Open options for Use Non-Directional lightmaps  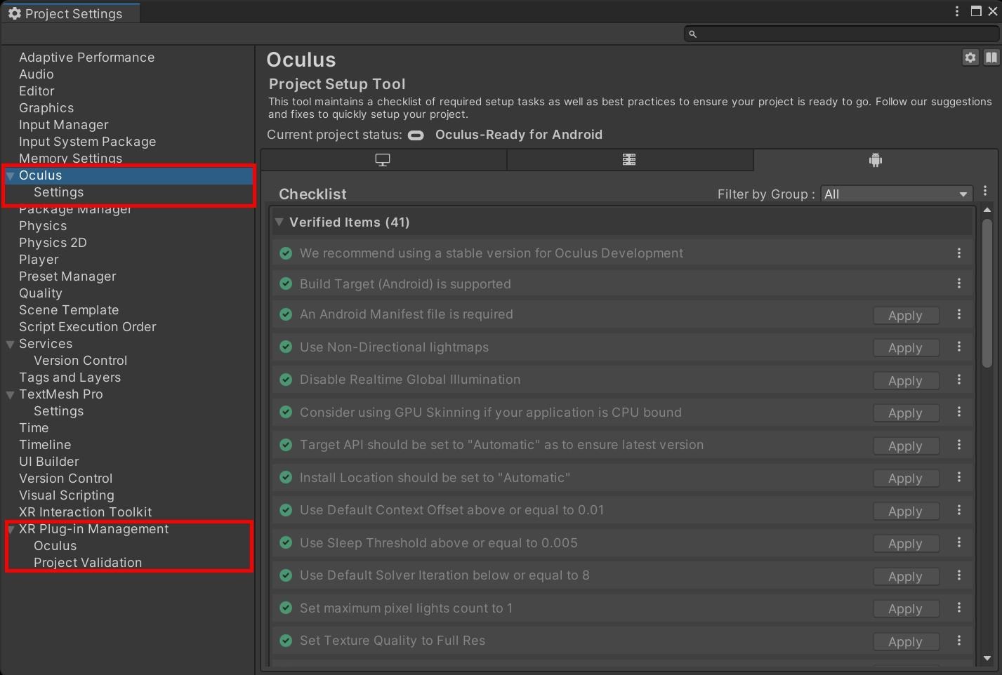click(958, 347)
